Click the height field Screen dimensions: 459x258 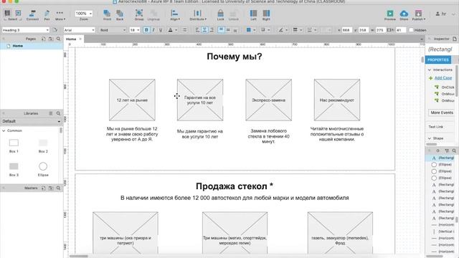[x=400, y=30]
